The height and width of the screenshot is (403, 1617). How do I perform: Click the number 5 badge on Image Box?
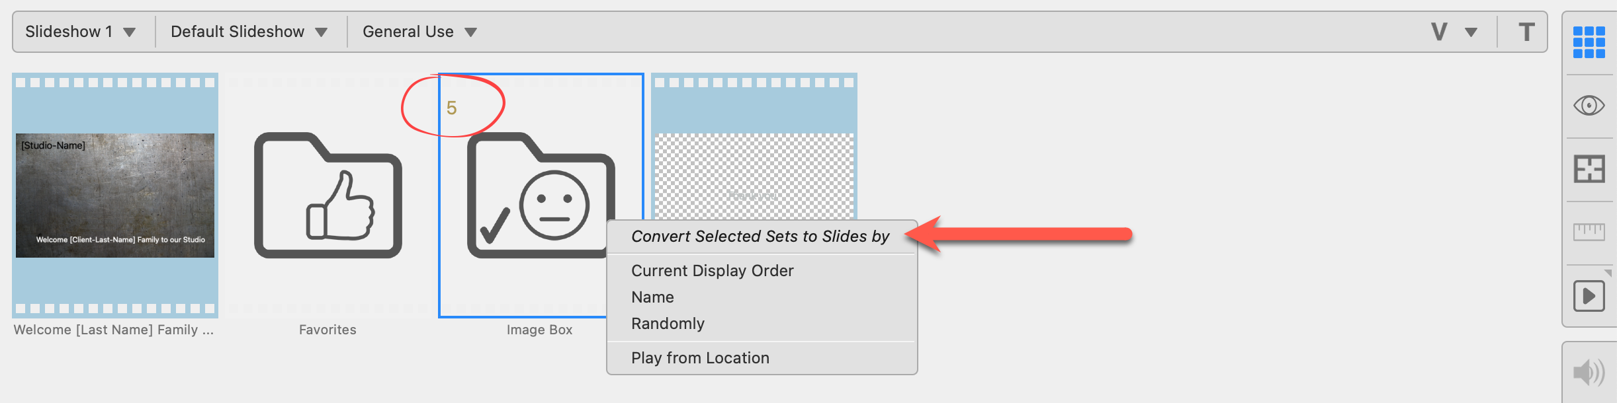(x=452, y=108)
